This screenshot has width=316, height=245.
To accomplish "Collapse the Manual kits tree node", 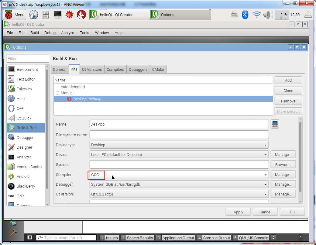I will click(x=57, y=93).
